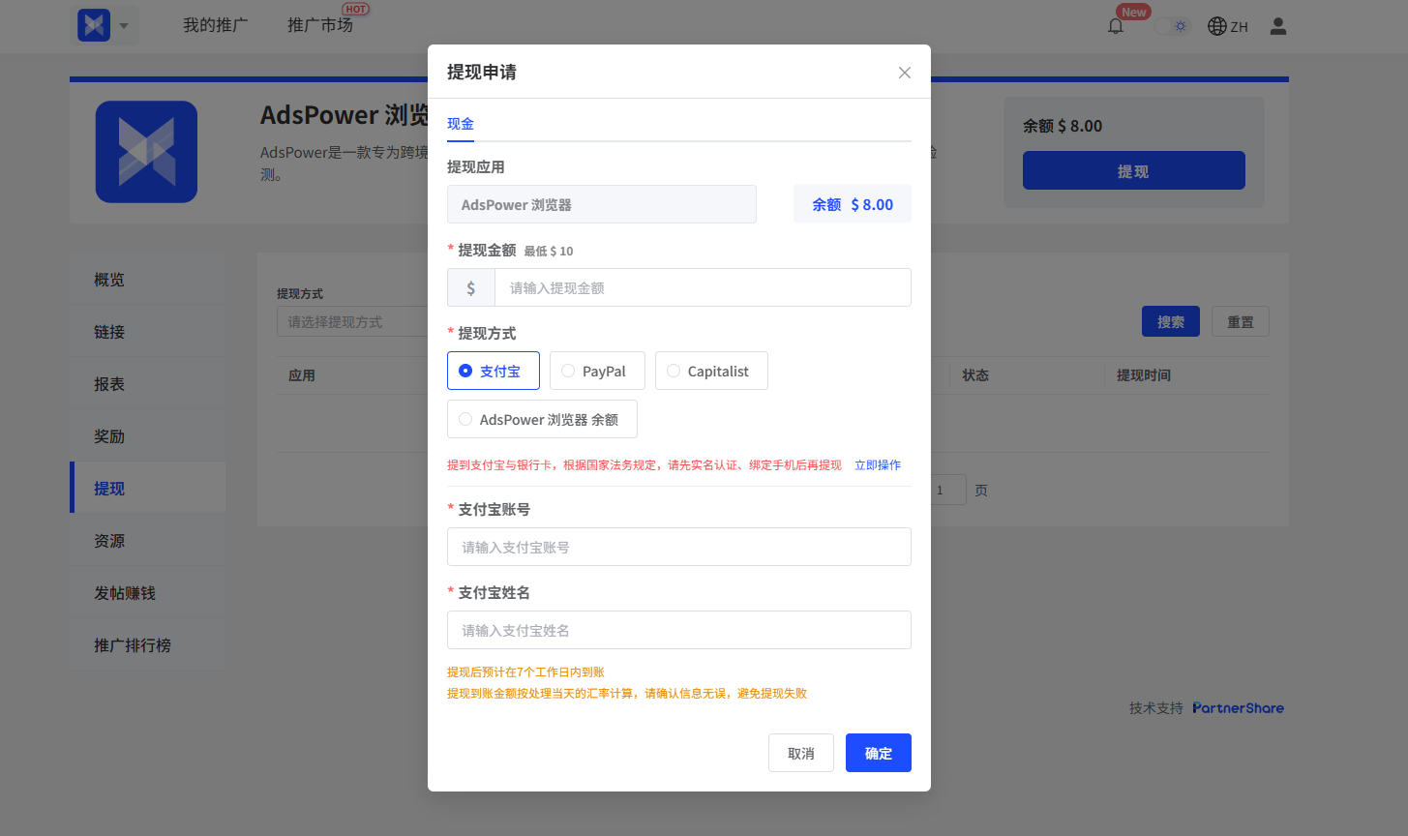Image resolution: width=1408 pixels, height=836 pixels.
Task: Open the user profile icon
Action: 1278,26
